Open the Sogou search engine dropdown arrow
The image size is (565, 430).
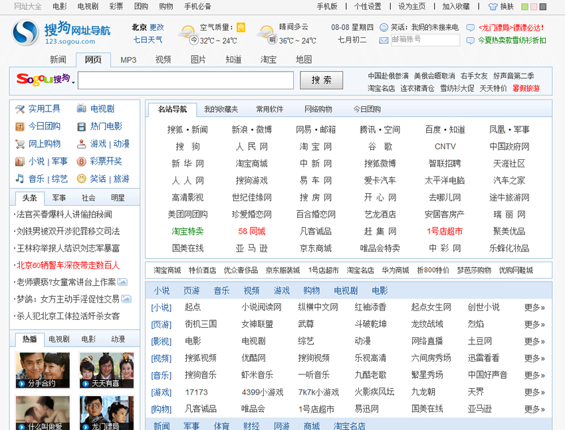[73, 84]
